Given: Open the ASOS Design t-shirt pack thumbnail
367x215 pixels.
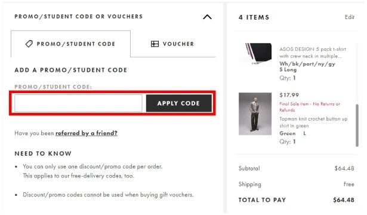Looking at the screenshot, I should [255, 54].
